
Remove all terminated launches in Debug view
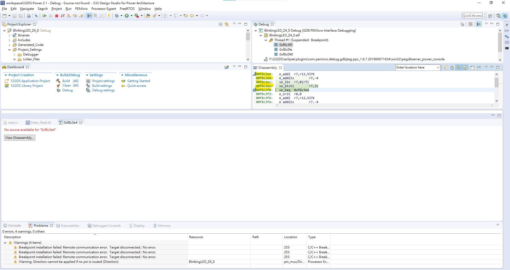(462, 24)
